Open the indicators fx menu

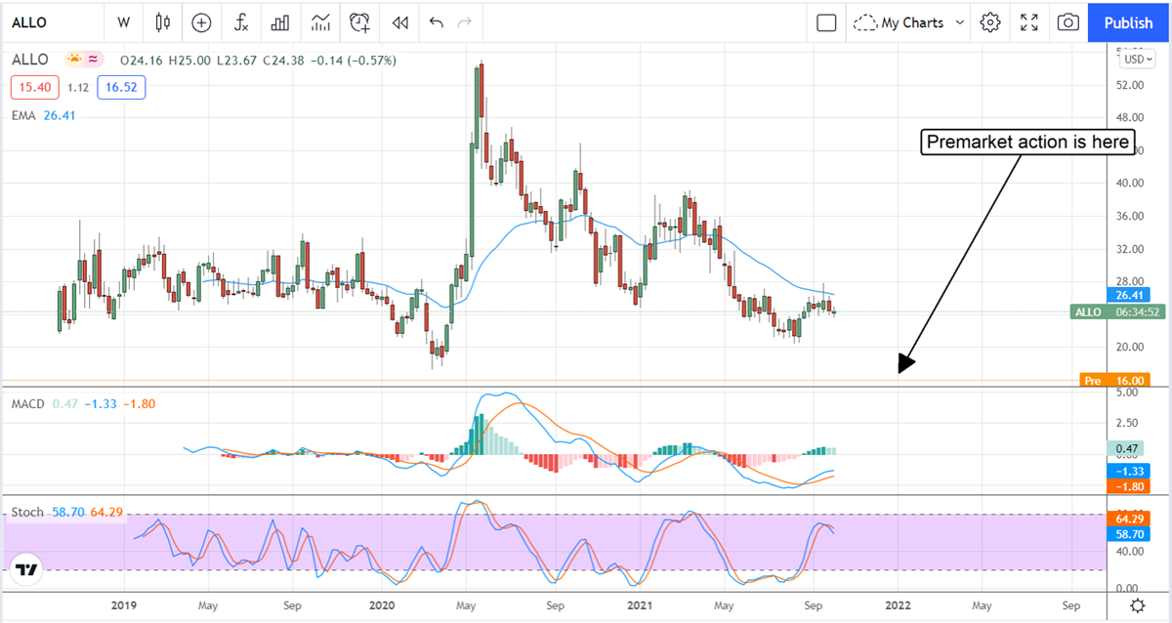[240, 21]
